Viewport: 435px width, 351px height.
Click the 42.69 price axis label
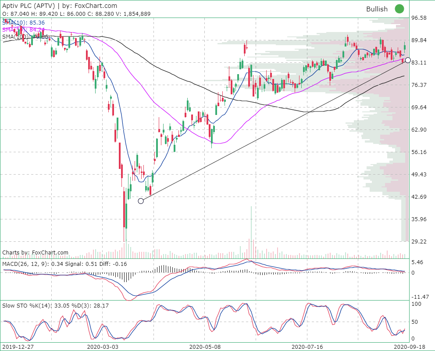[419, 197]
